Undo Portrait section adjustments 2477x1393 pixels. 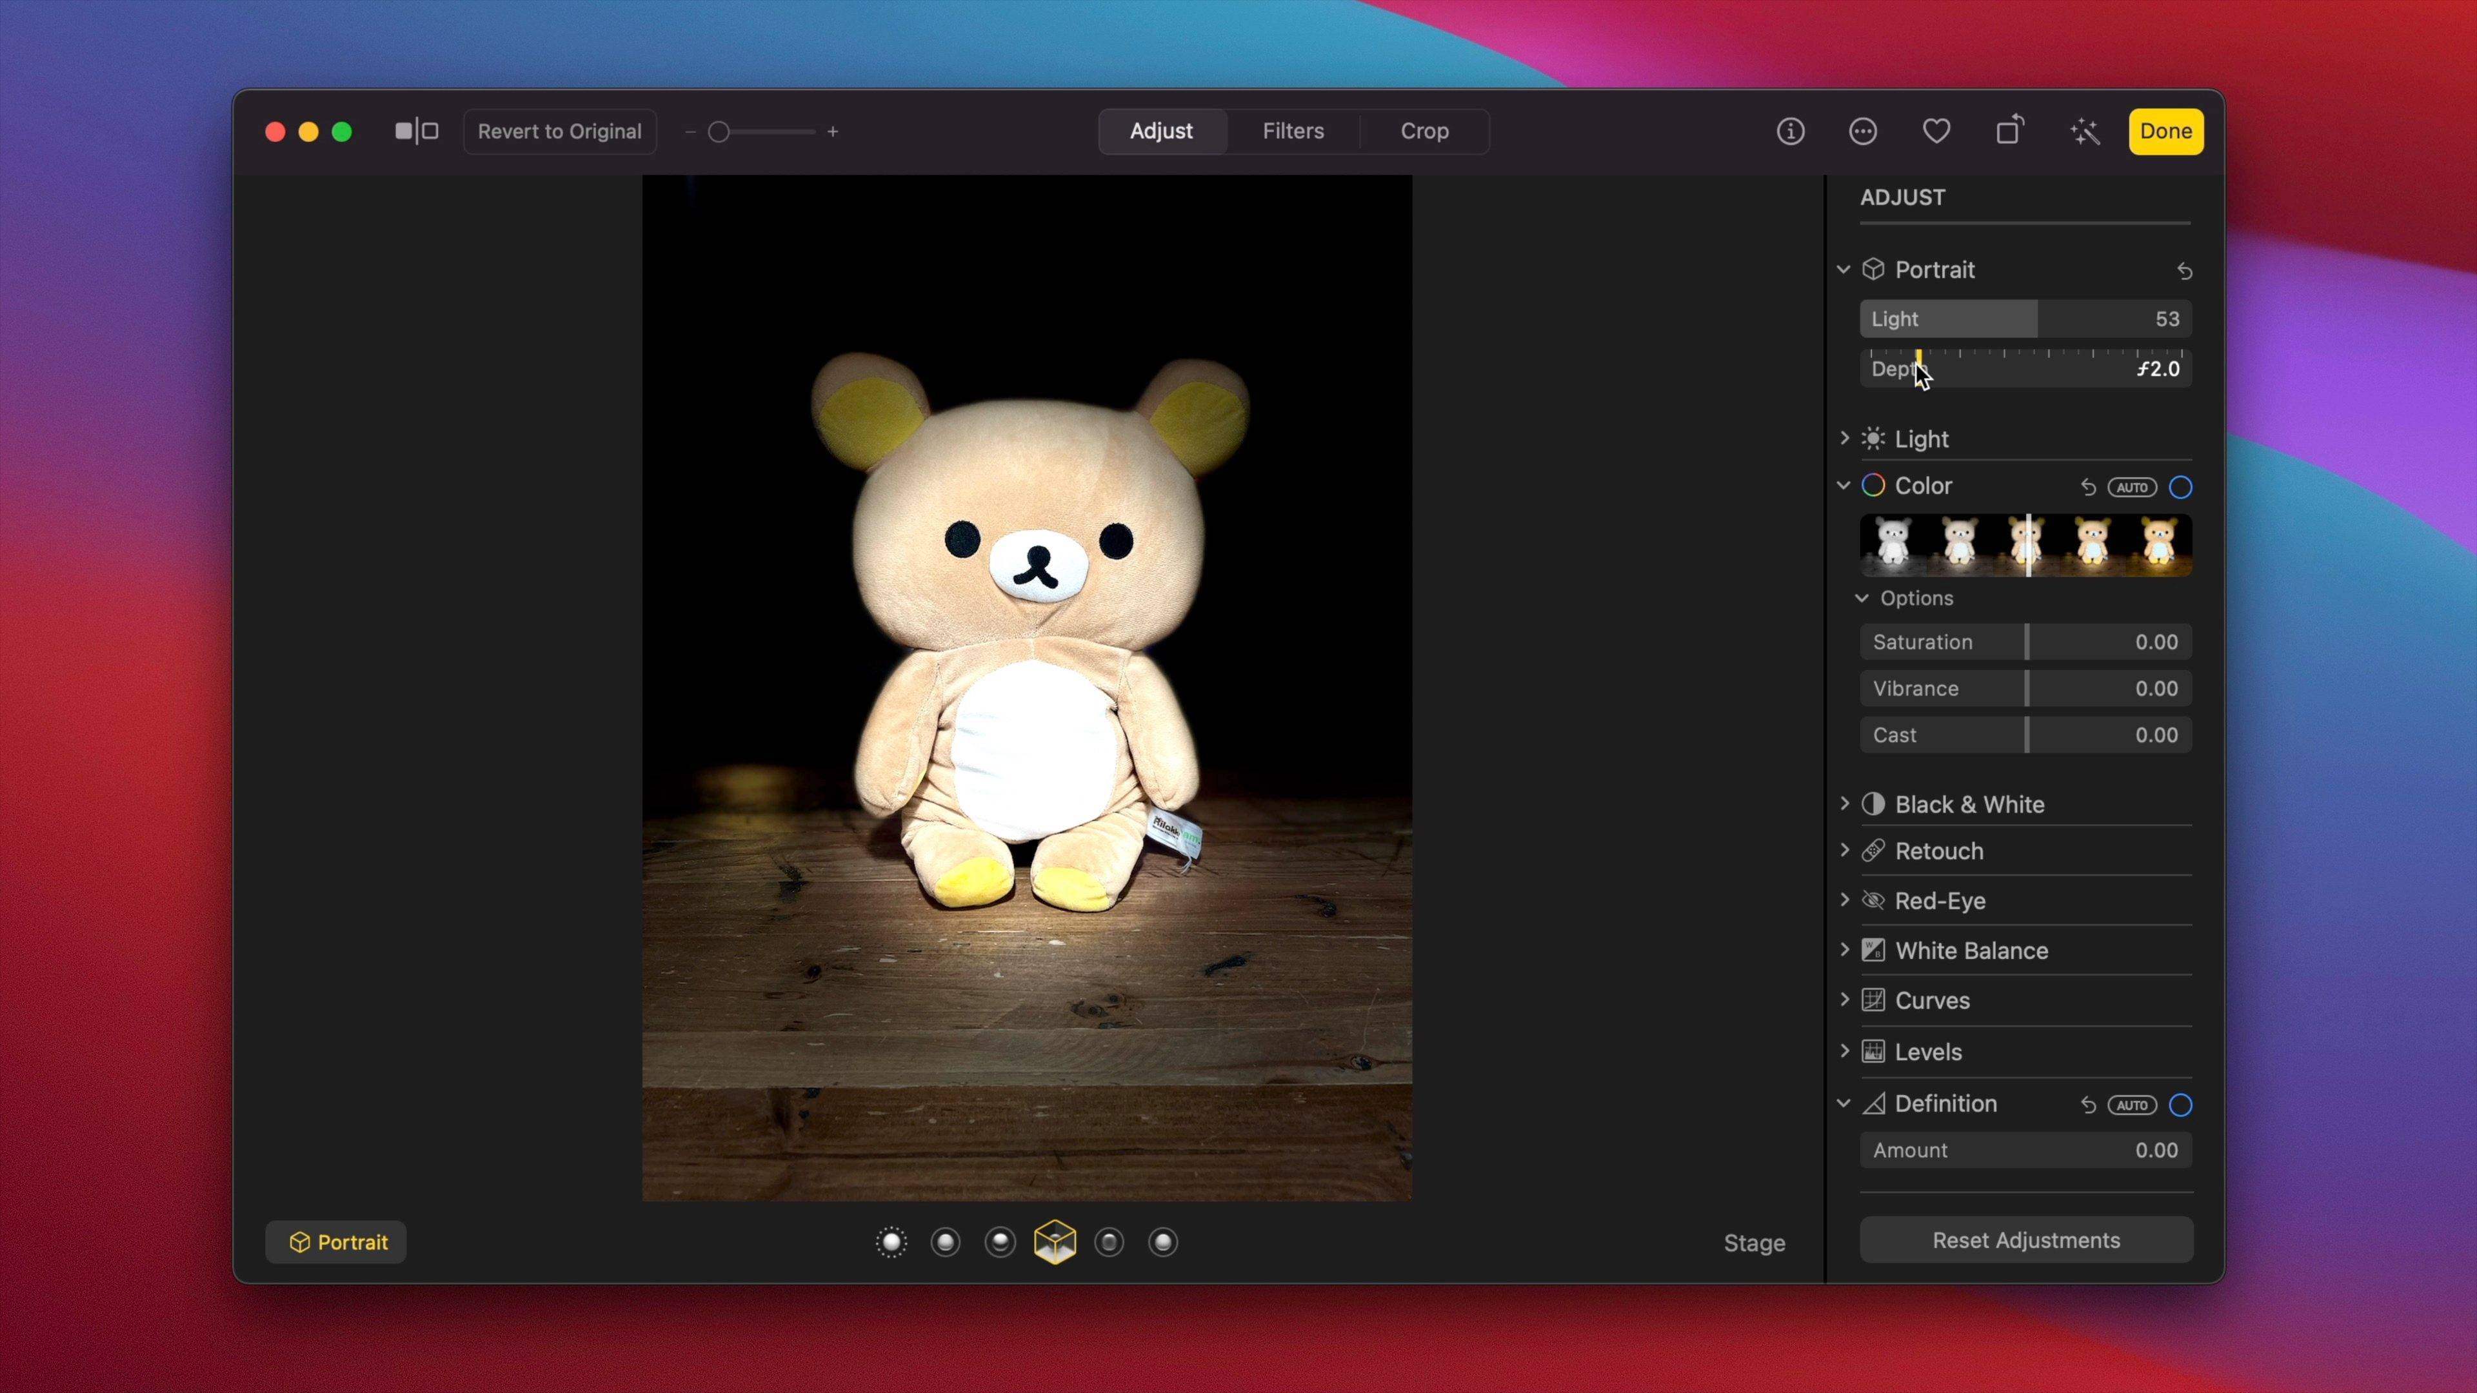(x=2184, y=271)
